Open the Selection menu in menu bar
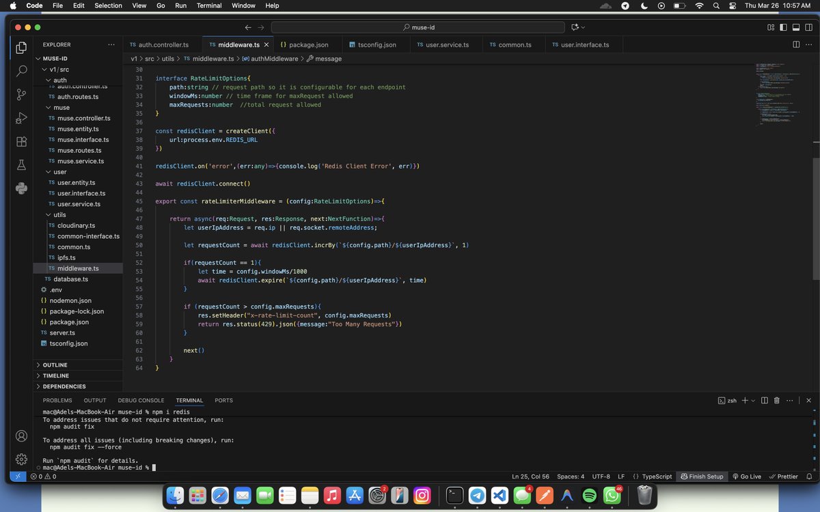The image size is (820, 512). (108, 5)
